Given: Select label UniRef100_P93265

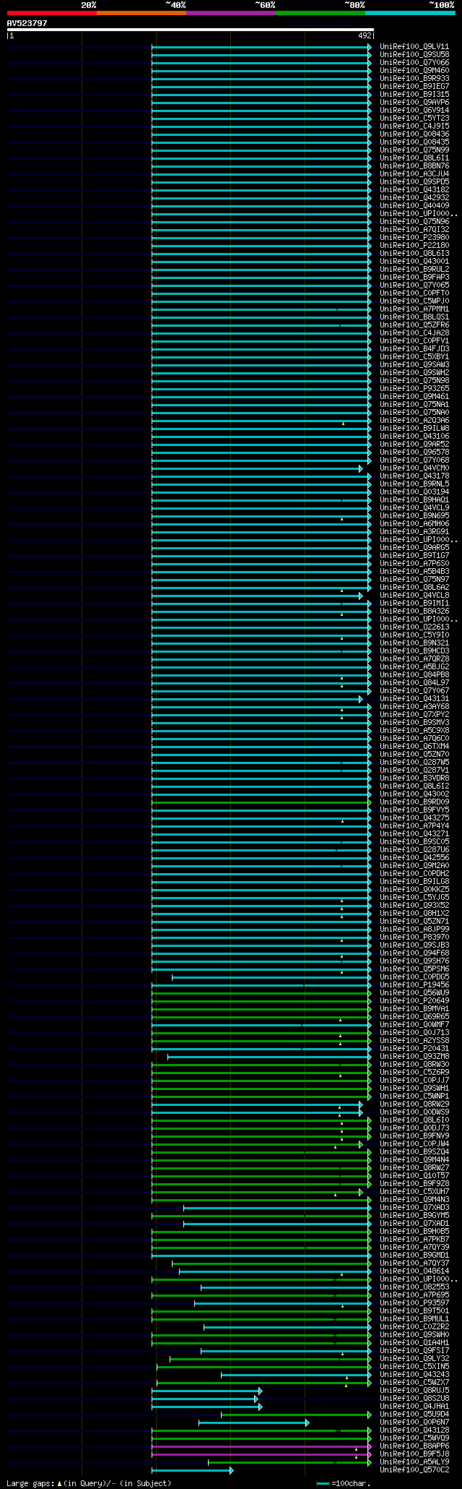Looking at the screenshot, I should click(414, 389).
